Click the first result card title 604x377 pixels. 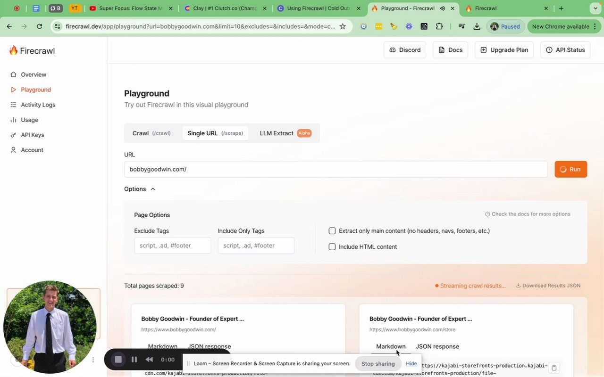coord(193,319)
